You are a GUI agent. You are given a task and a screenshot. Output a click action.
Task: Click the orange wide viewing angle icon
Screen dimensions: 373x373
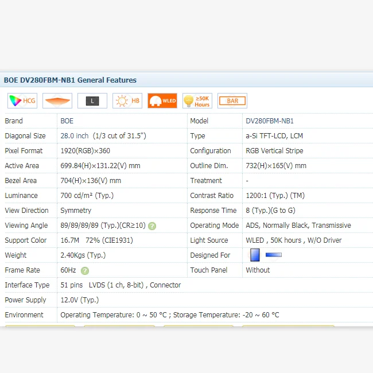tap(57, 101)
